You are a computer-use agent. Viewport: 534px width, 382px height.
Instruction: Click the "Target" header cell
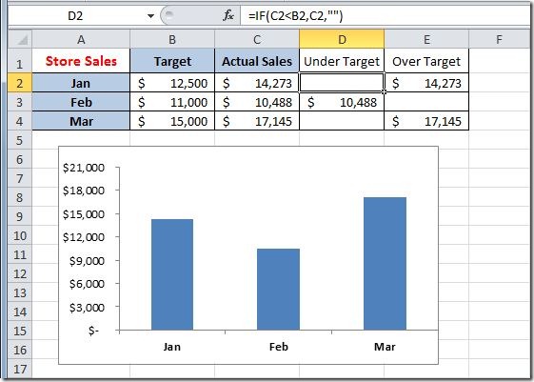tap(172, 61)
